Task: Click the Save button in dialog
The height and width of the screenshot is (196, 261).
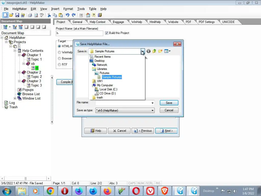Action: (169, 103)
